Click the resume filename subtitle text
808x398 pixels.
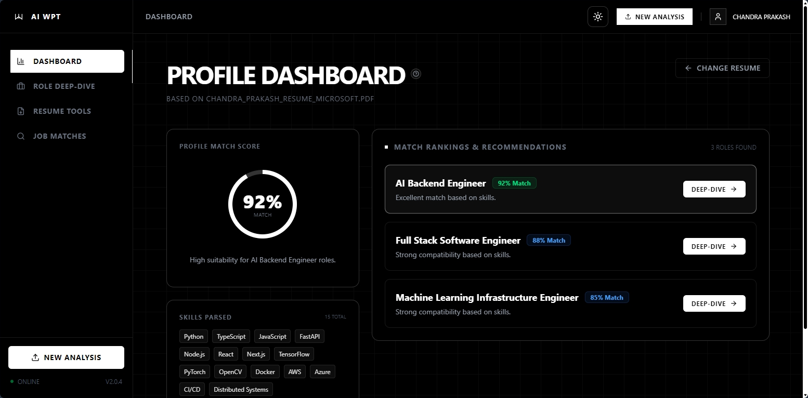(x=270, y=99)
